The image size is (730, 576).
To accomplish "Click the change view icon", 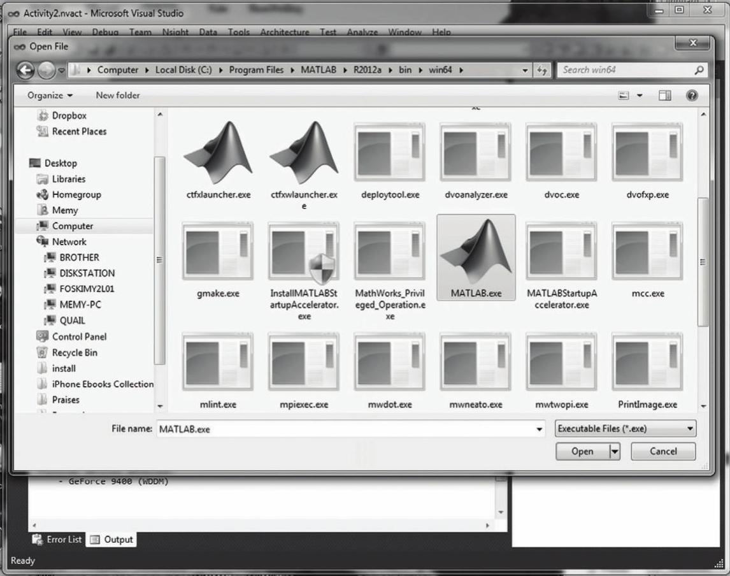I will (624, 96).
